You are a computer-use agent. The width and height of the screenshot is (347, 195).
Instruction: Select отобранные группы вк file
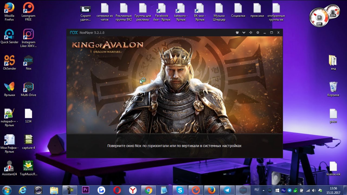pyautogui.click(x=276, y=12)
